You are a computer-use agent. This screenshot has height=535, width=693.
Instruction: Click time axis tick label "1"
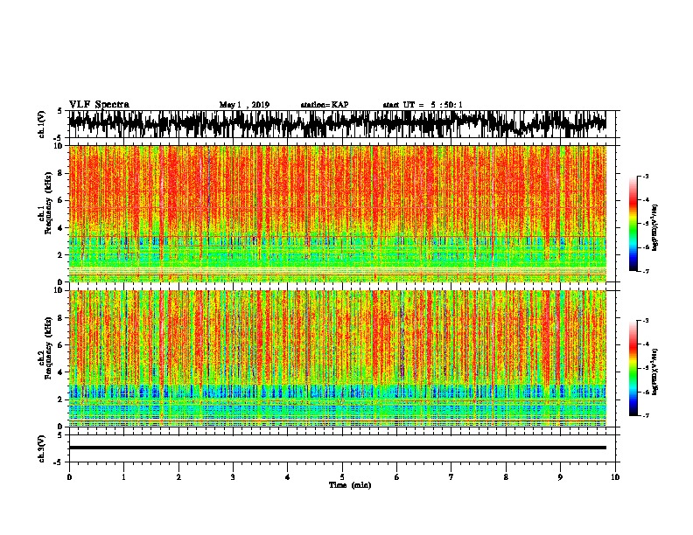click(123, 477)
